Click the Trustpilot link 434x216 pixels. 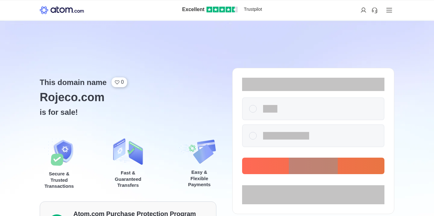253,9
